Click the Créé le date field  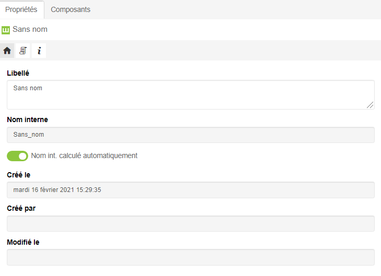tap(190, 190)
